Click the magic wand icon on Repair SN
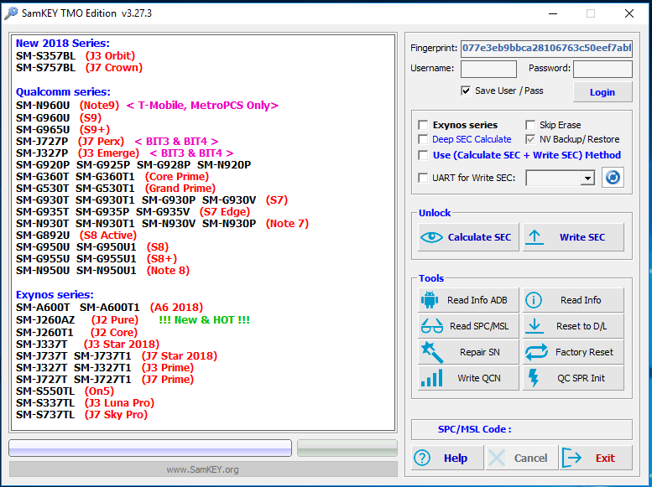652x487 pixels. coord(431,351)
